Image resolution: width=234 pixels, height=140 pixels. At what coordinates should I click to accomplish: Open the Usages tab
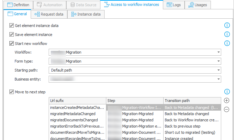[x=198, y=5]
